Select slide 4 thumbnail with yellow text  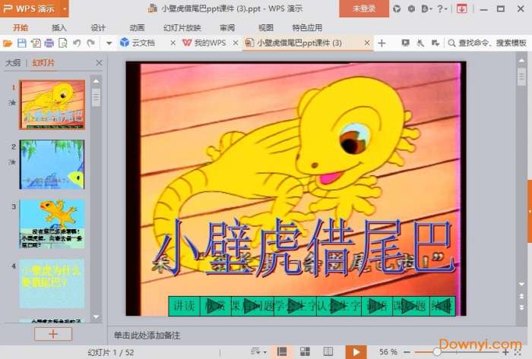tap(52, 283)
